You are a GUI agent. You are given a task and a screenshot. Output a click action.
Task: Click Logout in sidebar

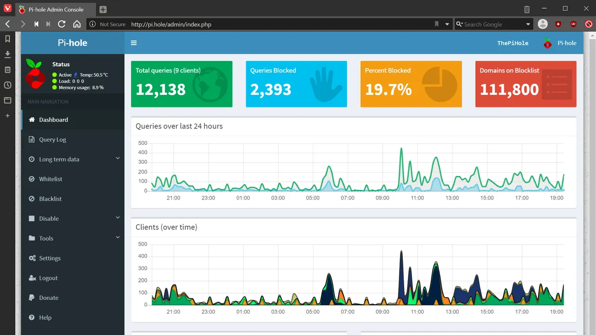point(73,278)
